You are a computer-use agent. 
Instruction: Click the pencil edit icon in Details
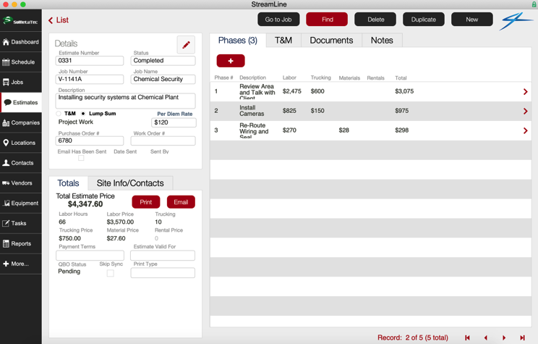tap(186, 45)
